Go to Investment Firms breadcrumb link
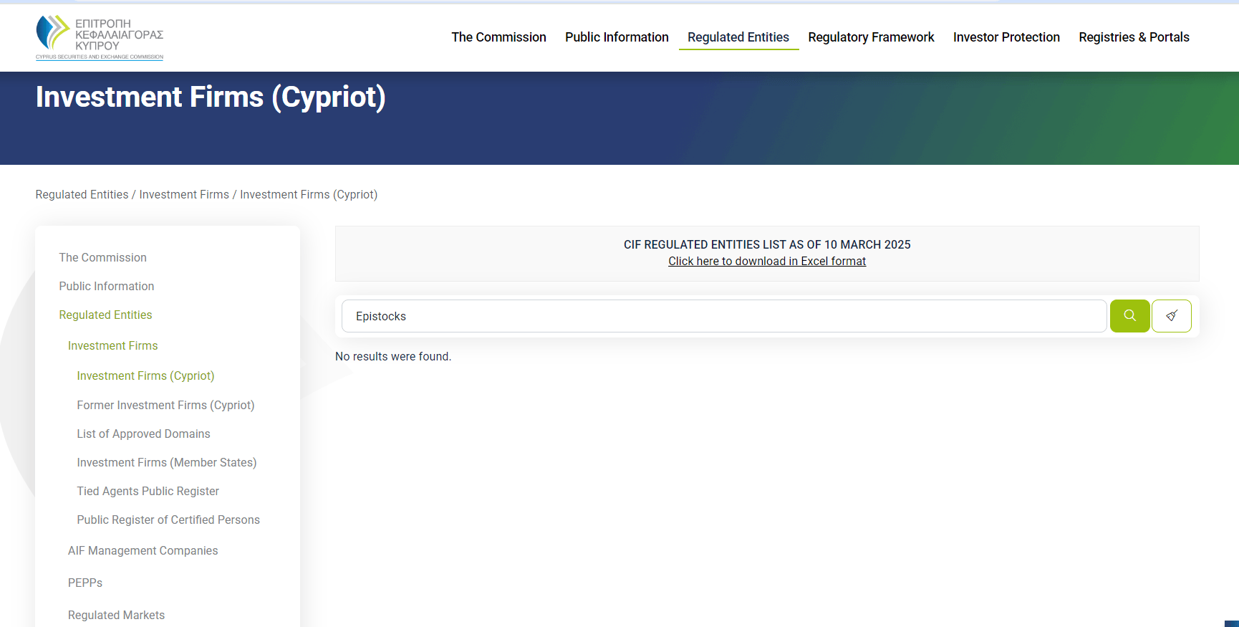Viewport: 1239px width, 627px height. 184,195
